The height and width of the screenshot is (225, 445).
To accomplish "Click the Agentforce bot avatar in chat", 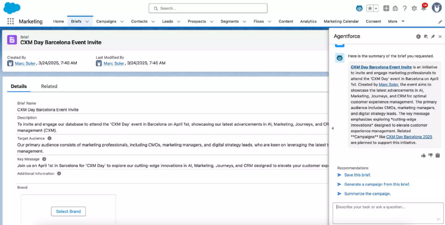I will (x=340, y=58).
